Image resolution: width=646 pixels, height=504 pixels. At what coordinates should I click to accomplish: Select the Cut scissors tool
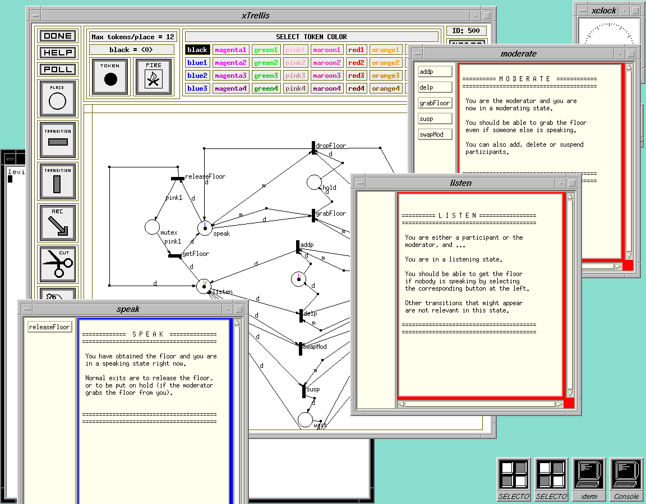tap(58, 264)
